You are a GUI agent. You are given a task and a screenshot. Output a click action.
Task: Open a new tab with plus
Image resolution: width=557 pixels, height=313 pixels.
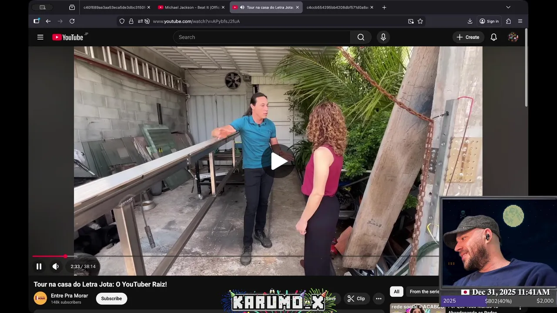(384, 7)
